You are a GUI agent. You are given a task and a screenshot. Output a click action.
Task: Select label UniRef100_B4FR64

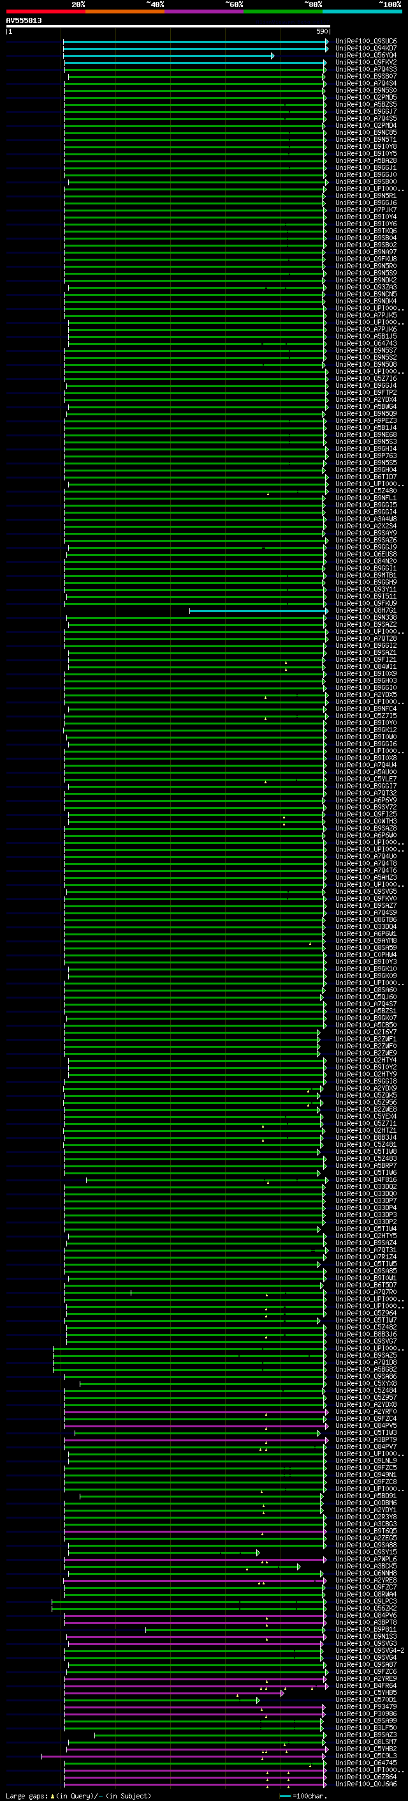coord(365,1685)
